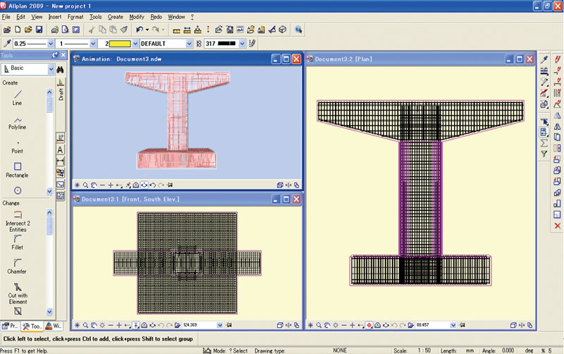The image size is (564, 354).
Task: Open the Basic tools category dropdown
Action: [51, 69]
